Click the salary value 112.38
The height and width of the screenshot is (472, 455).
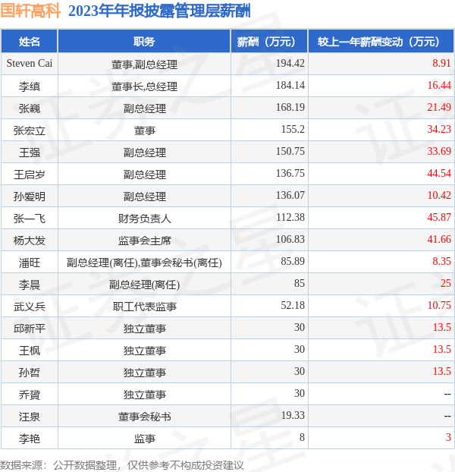click(x=290, y=217)
